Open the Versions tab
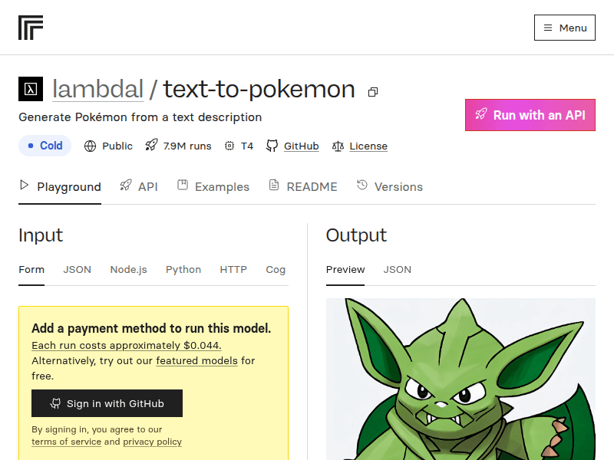 click(x=390, y=186)
